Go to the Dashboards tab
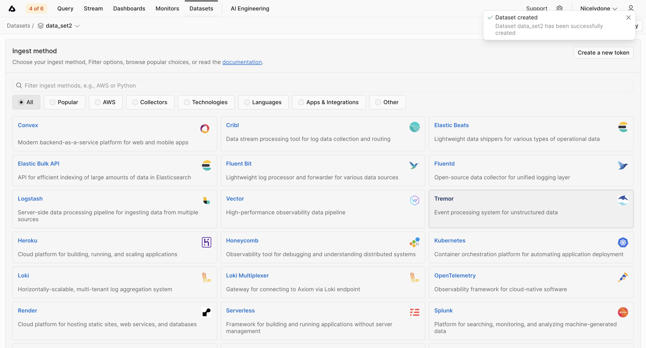646x348 pixels. tap(129, 9)
